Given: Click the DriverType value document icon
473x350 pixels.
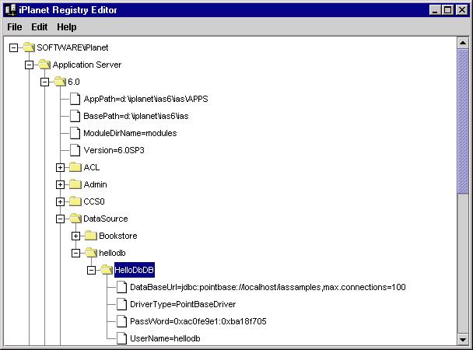Looking at the screenshot, I should pyautogui.click(x=121, y=304).
